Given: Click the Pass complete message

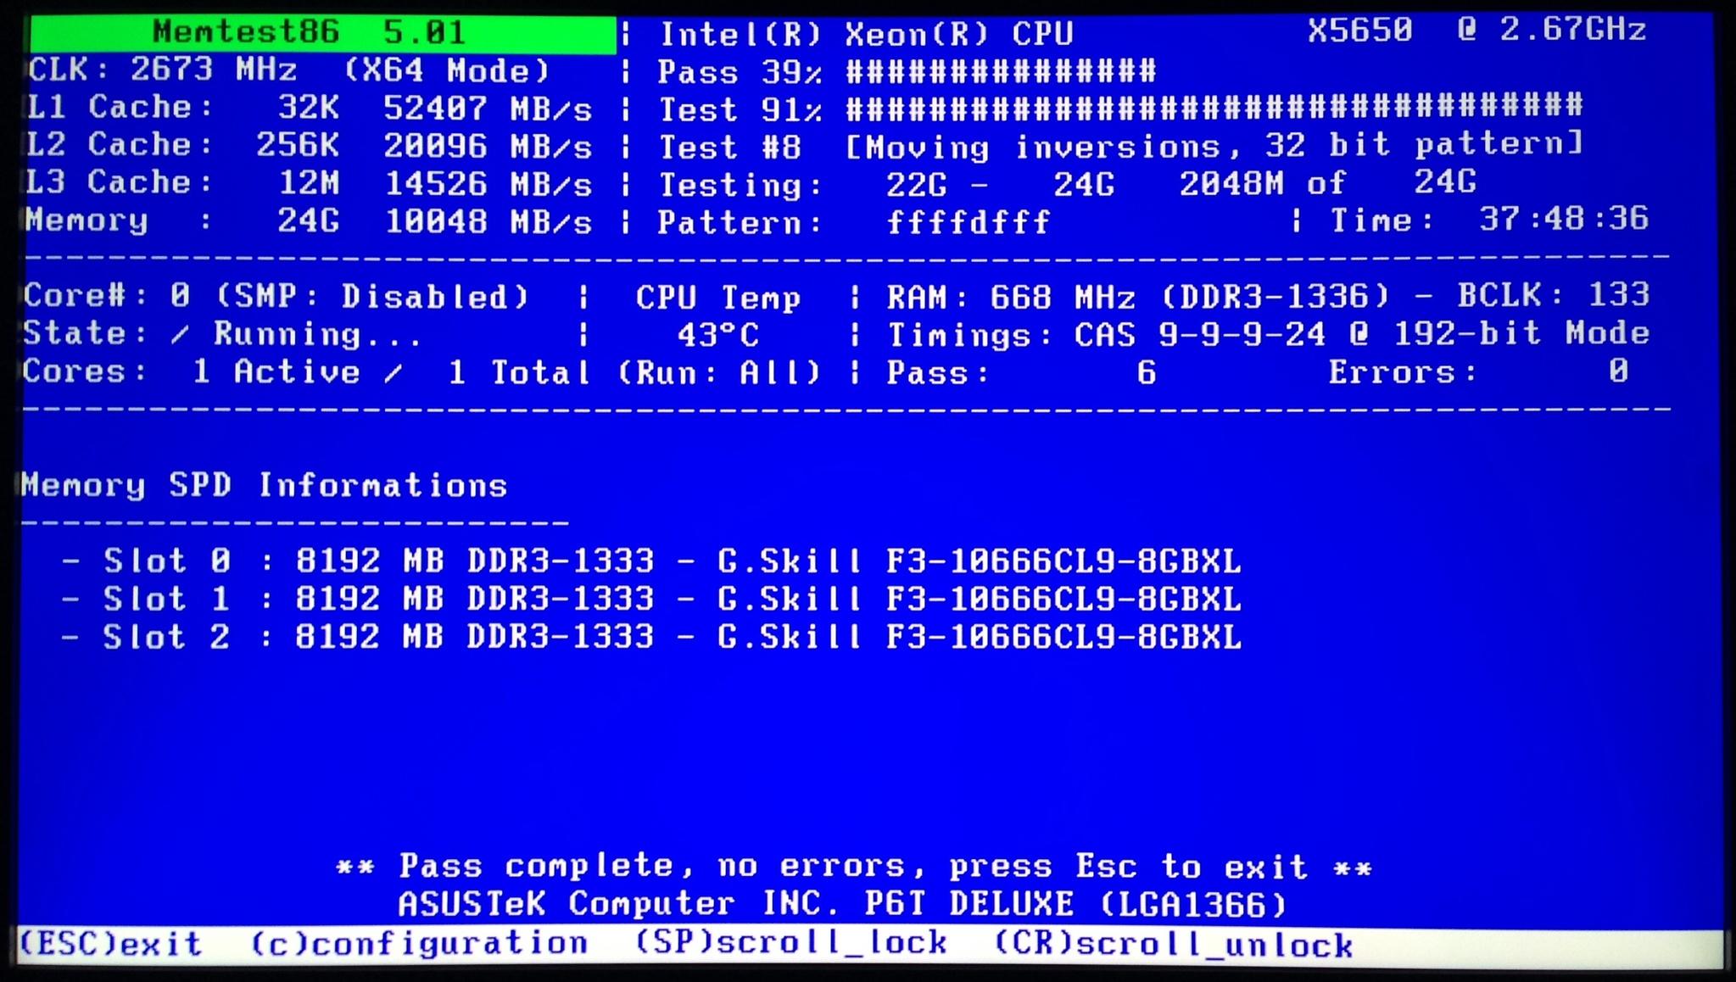Looking at the screenshot, I should pyautogui.click(x=853, y=868).
